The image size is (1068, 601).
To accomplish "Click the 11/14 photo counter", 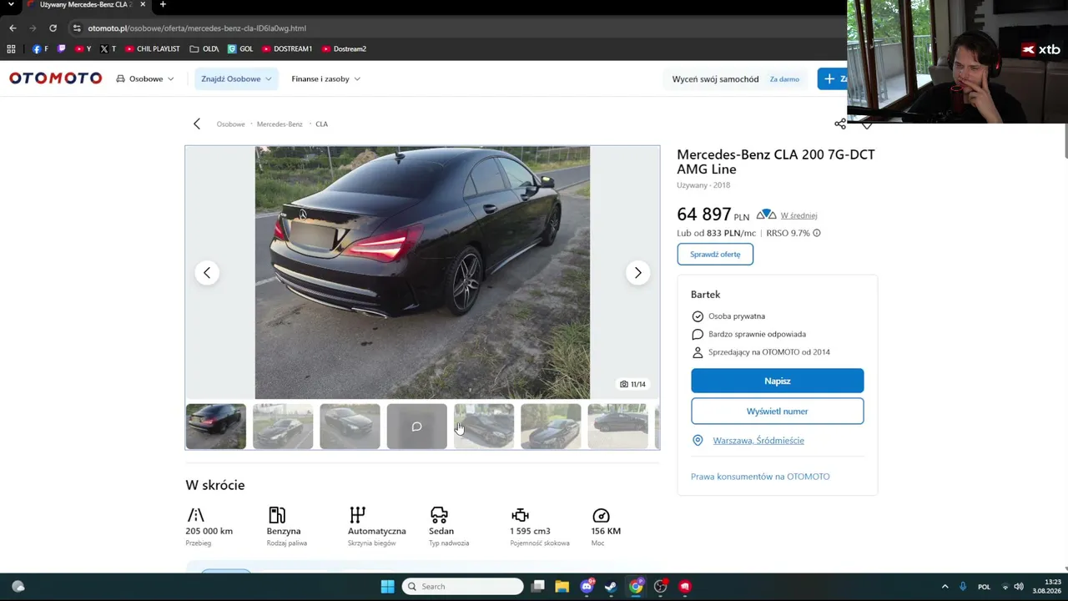I will pos(633,384).
